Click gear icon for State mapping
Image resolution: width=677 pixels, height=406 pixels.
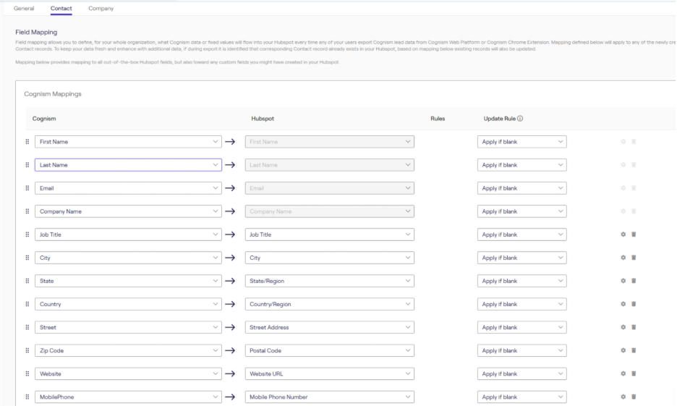pos(623,281)
